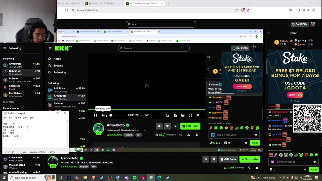Click inner Kick search field

[154, 48]
